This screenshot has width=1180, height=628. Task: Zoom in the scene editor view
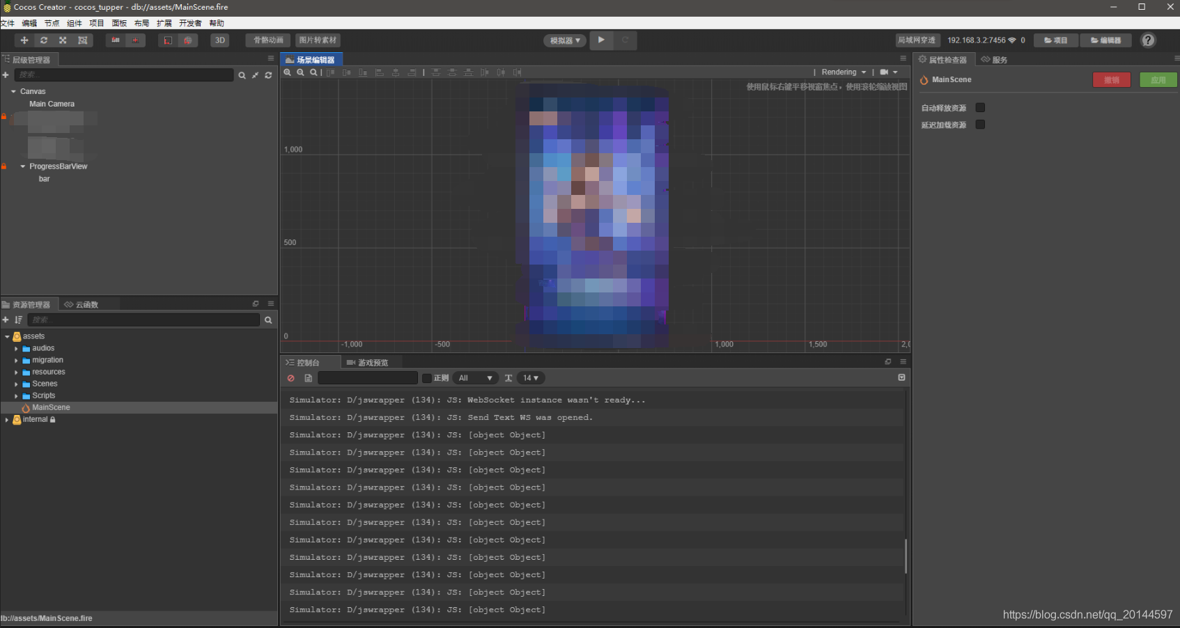pos(287,72)
